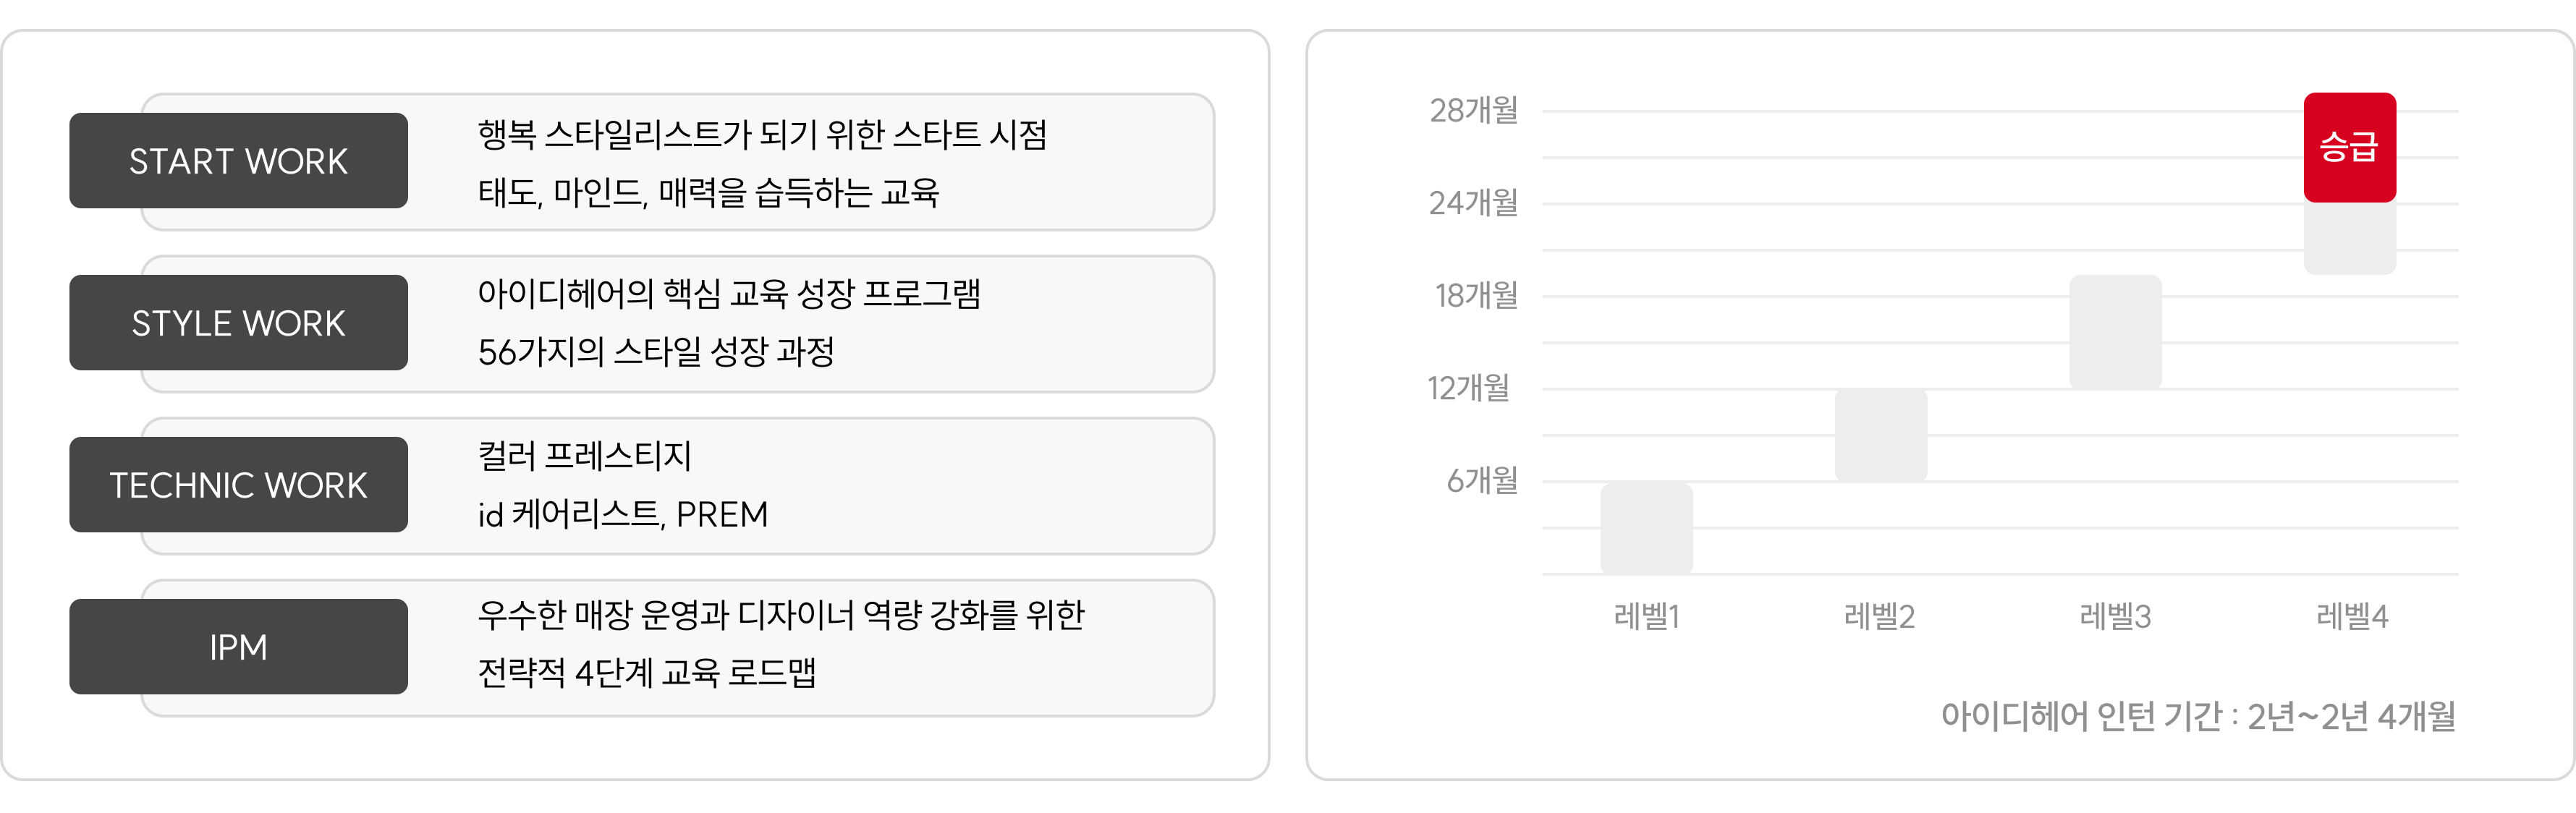
Task: Click the 레벨3 axis label
Action: pos(2115,616)
